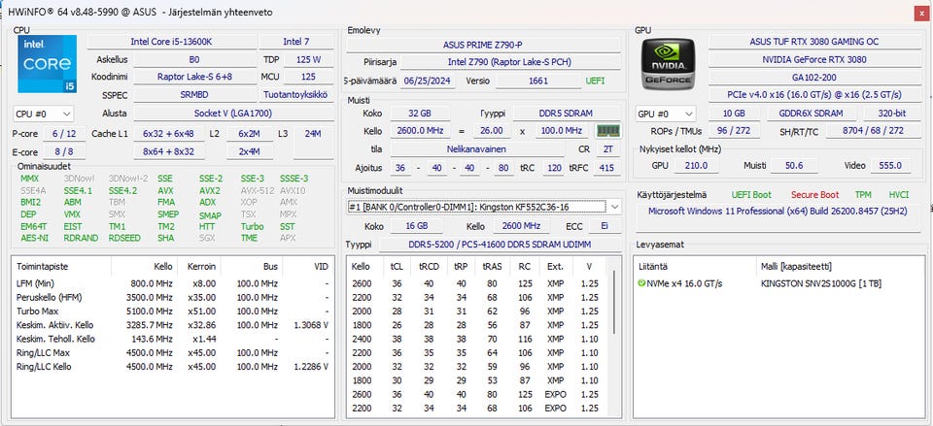
Task: Click the Video clock 555.0 value
Action: 890,166
